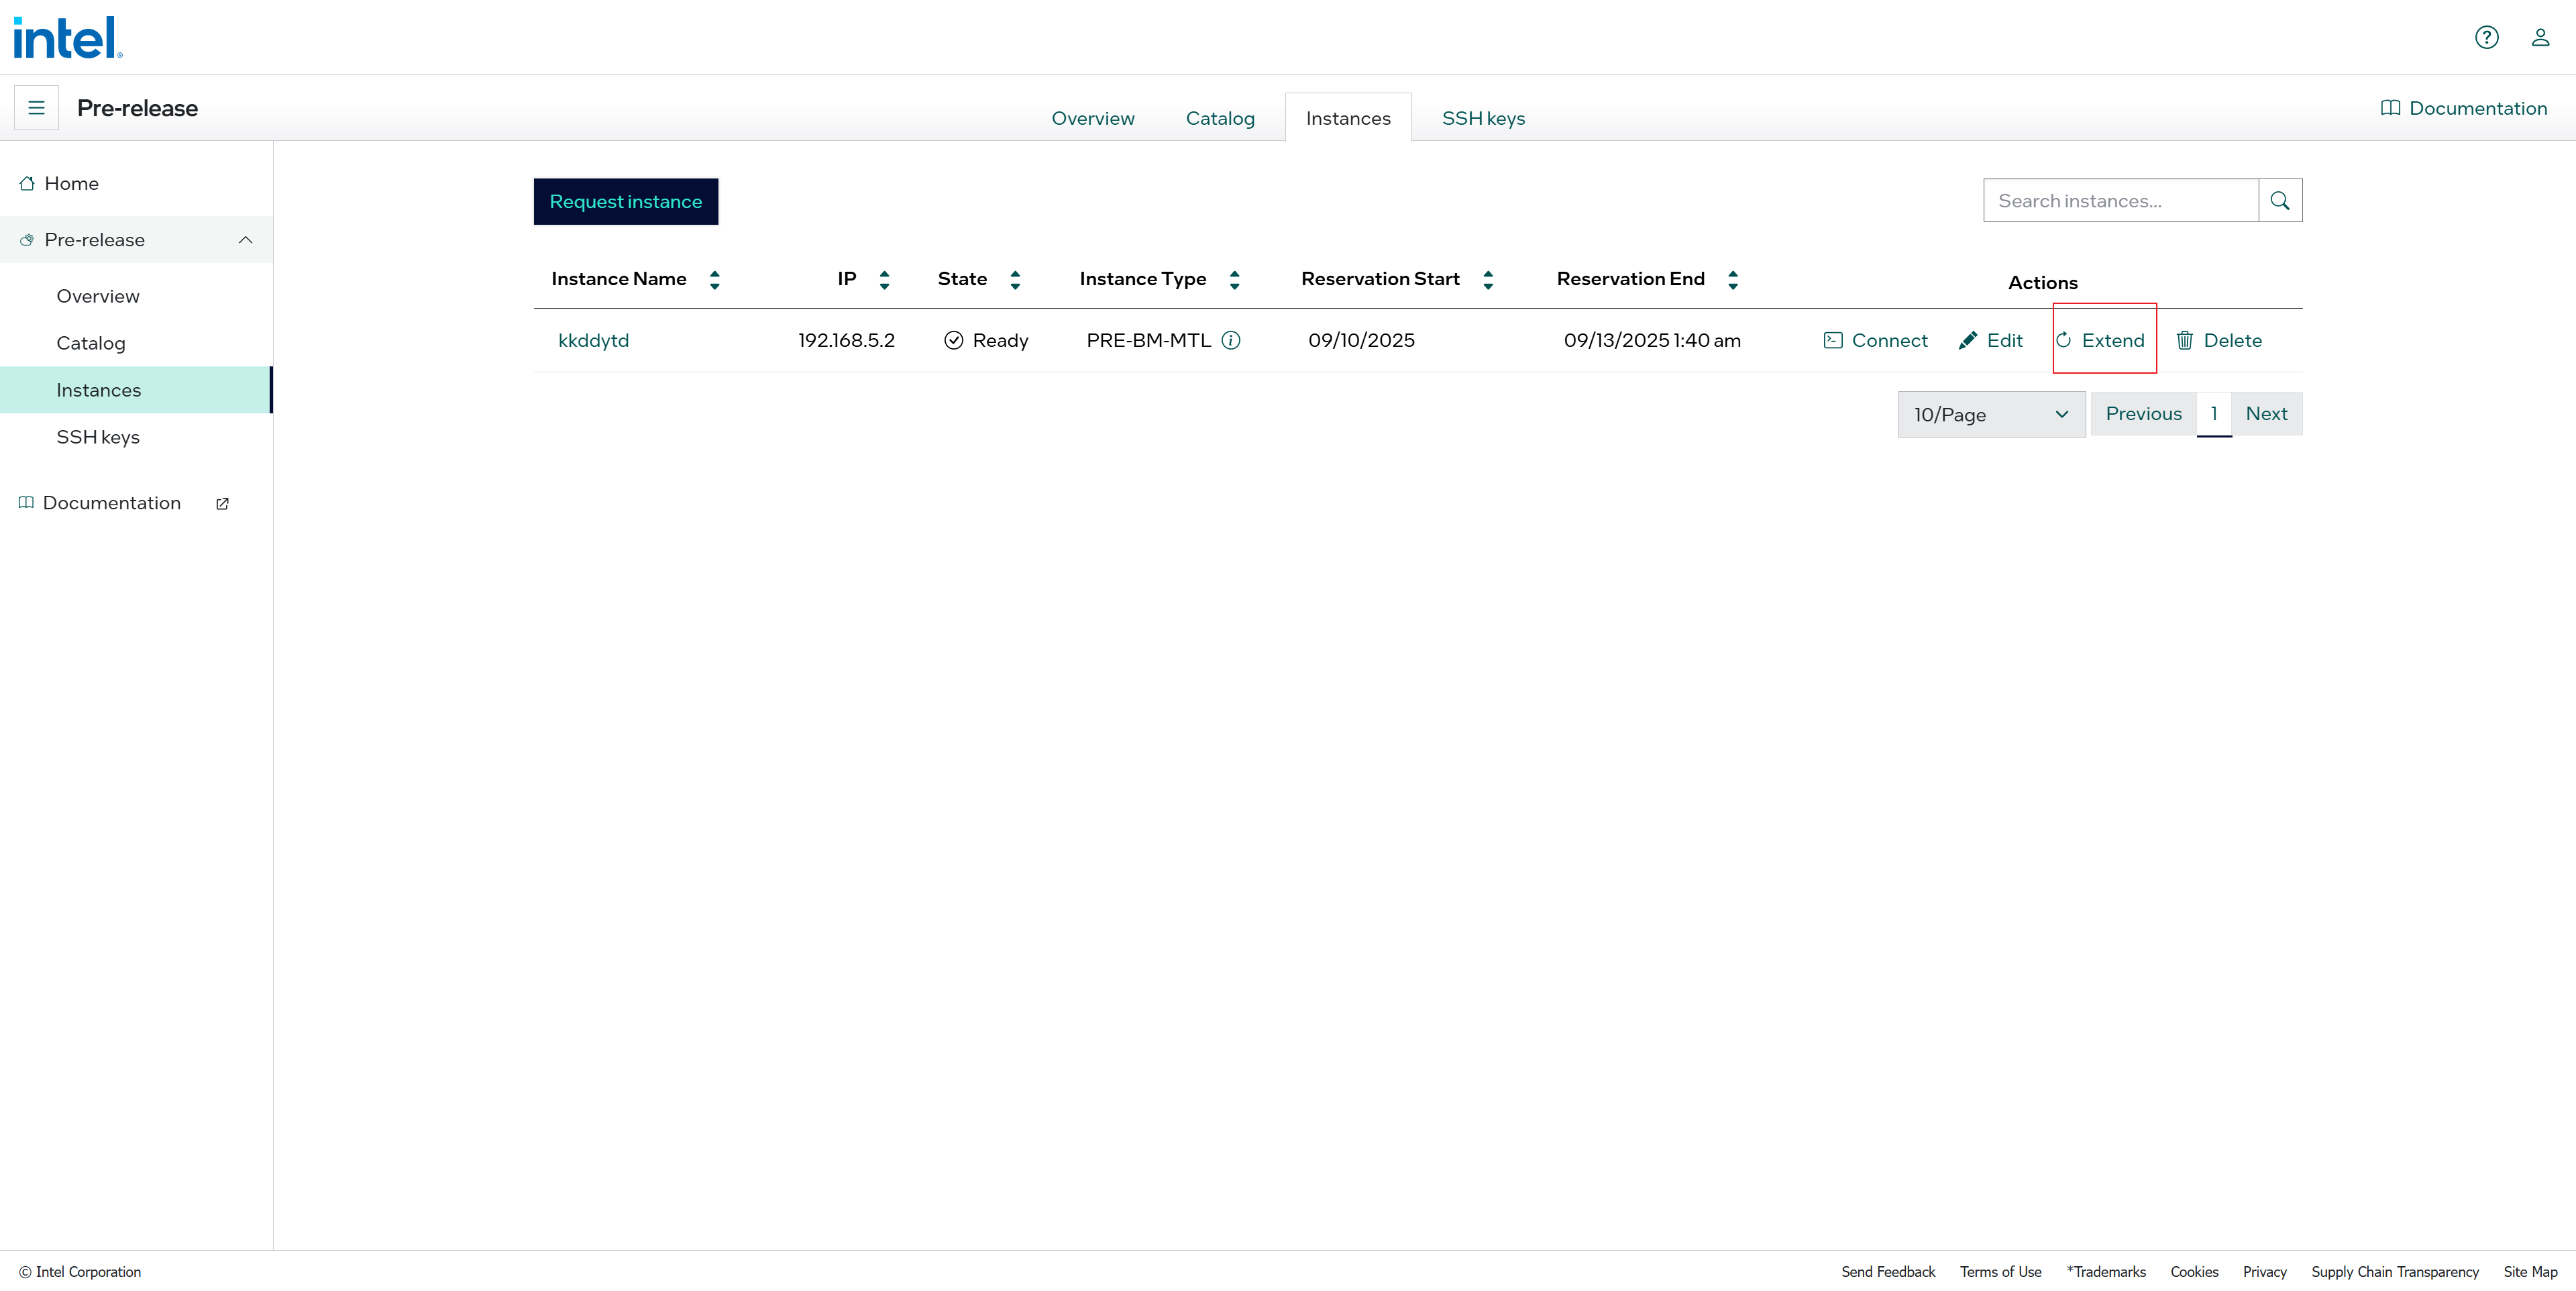This screenshot has height=1291, width=2576.
Task: Open the user profile icon
Action: pos(2540,37)
